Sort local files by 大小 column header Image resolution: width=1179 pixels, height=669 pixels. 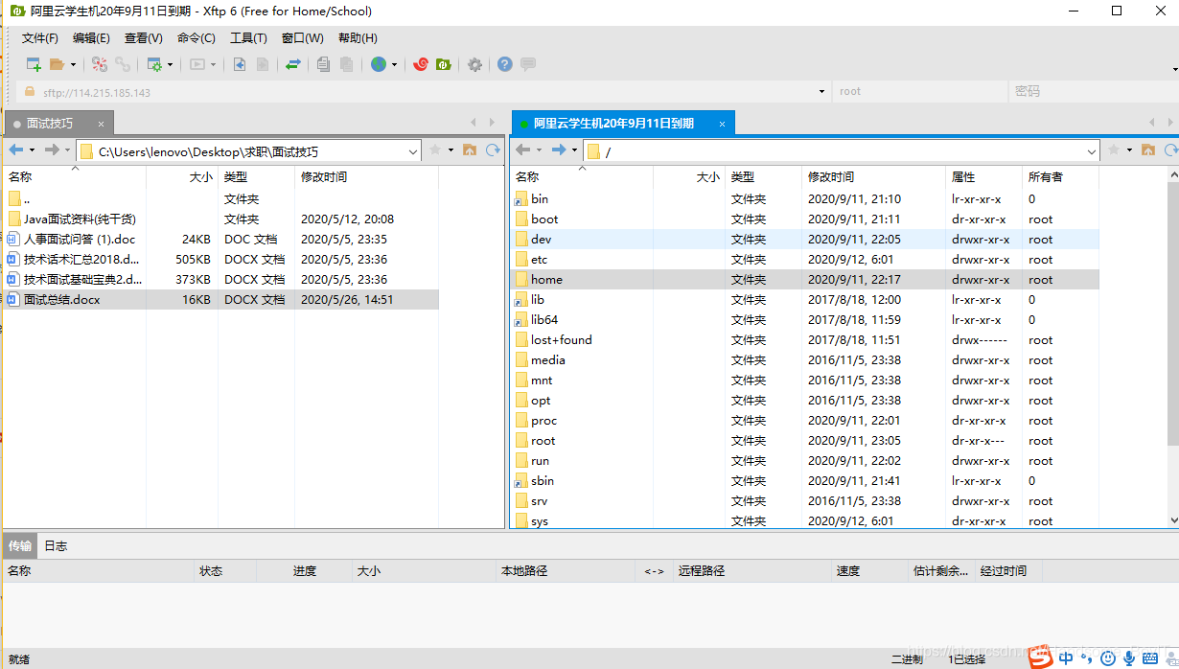pos(182,177)
